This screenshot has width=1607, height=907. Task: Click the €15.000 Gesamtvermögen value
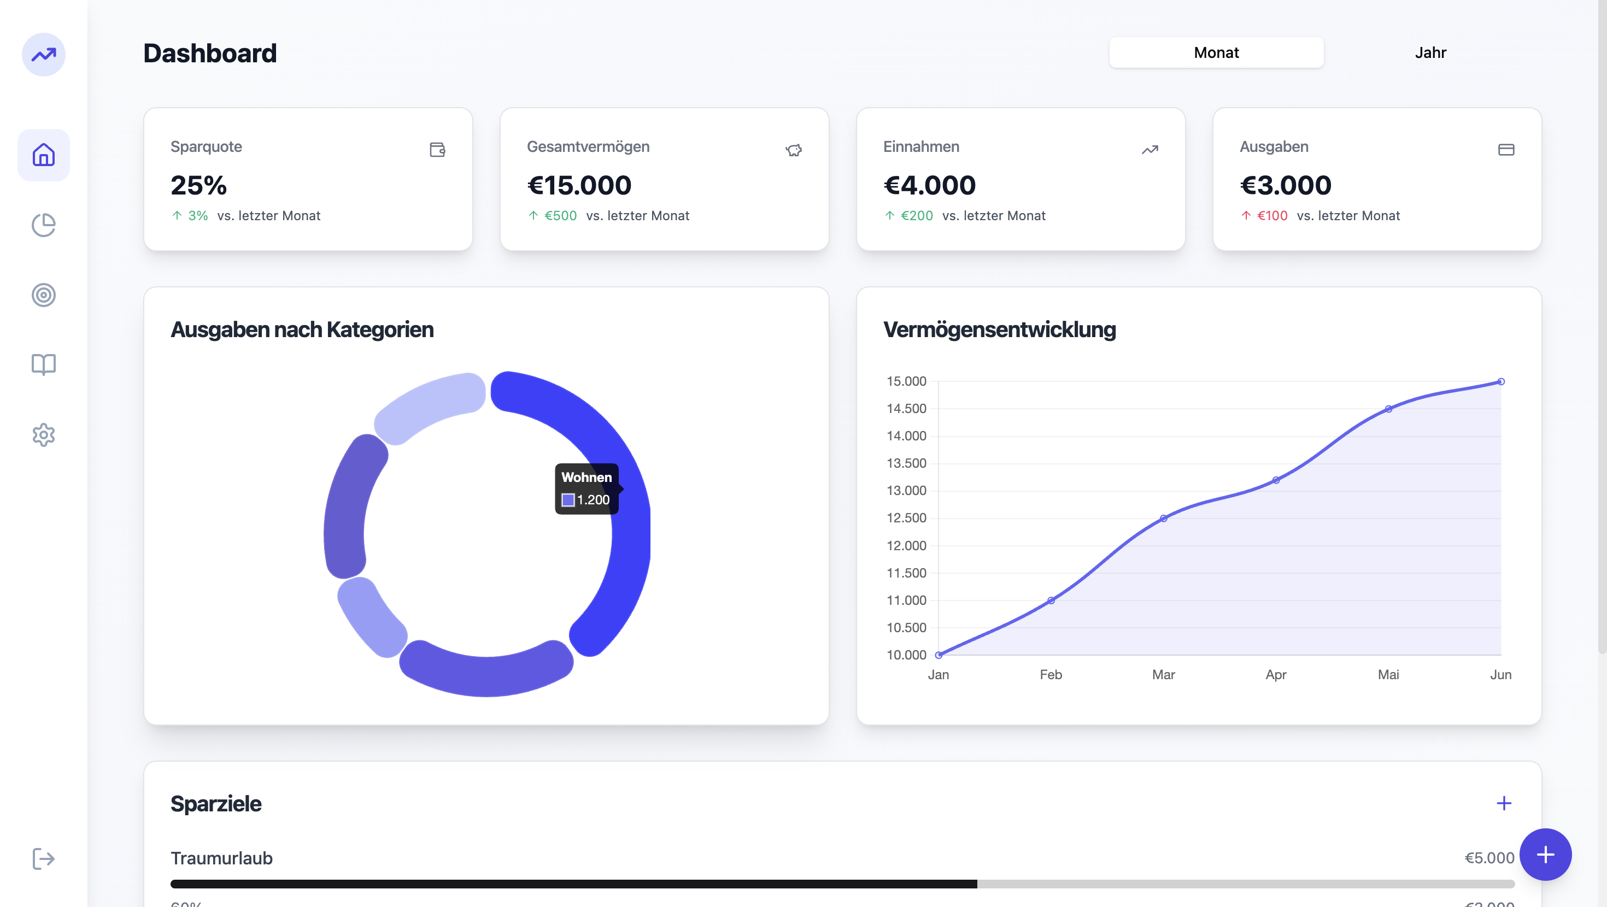pos(579,185)
